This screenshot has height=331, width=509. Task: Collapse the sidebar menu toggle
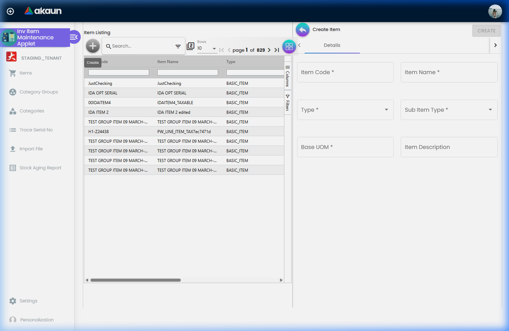tap(74, 37)
